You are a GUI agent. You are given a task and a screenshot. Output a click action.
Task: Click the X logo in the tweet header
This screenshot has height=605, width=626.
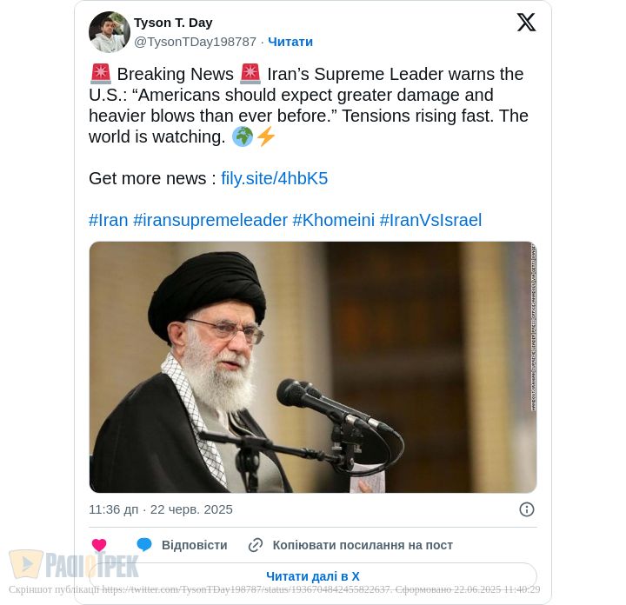526,22
